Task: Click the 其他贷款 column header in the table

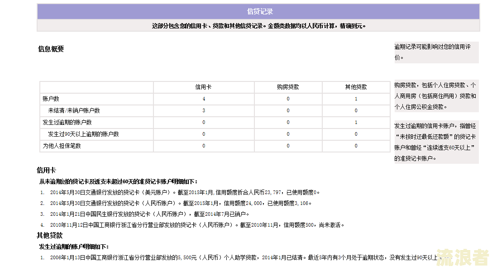Action: pyautogui.click(x=356, y=87)
